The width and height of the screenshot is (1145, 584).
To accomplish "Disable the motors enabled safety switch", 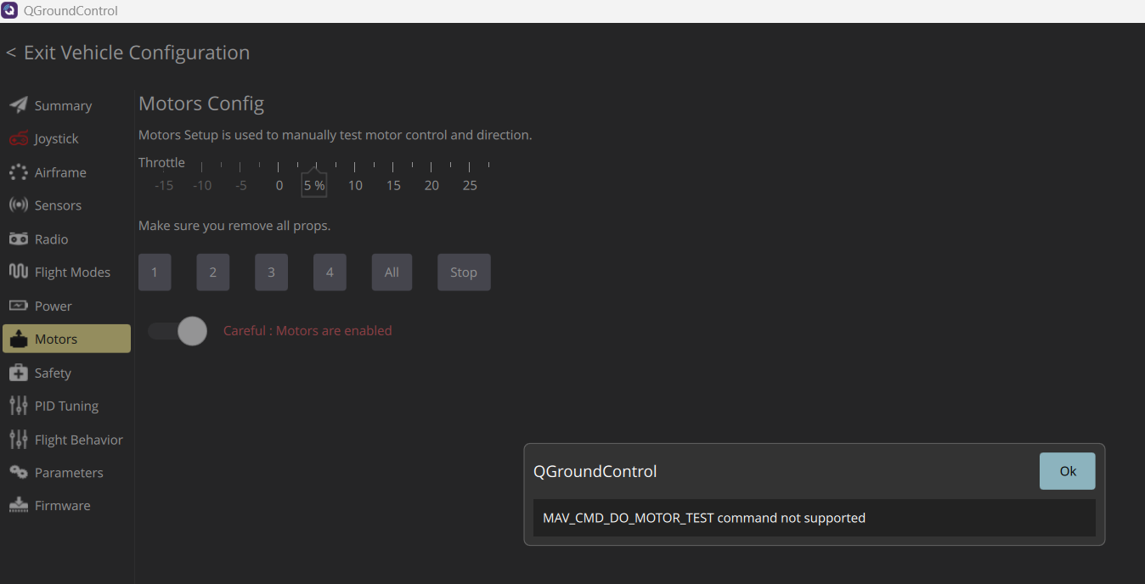I will pos(178,331).
